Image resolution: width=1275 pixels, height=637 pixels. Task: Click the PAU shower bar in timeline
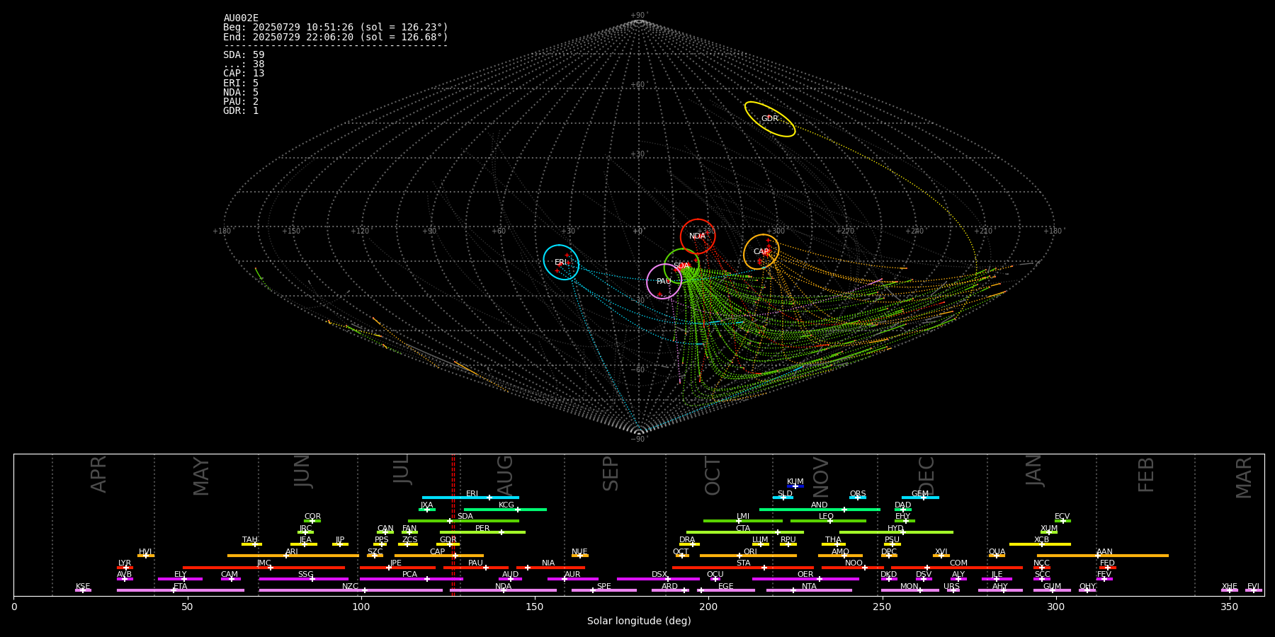point(476,567)
